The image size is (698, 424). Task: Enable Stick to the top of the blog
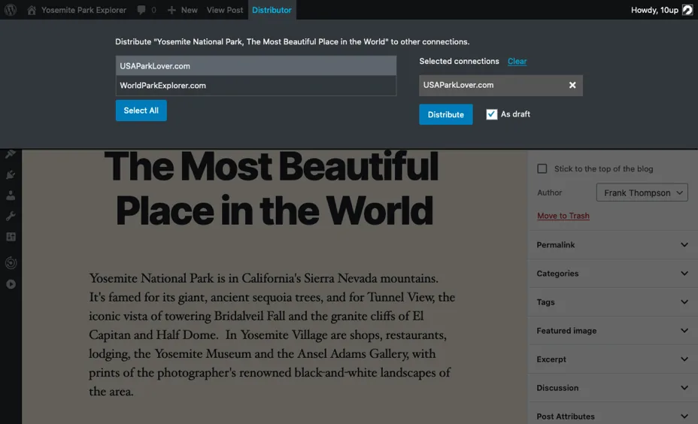tap(542, 168)
